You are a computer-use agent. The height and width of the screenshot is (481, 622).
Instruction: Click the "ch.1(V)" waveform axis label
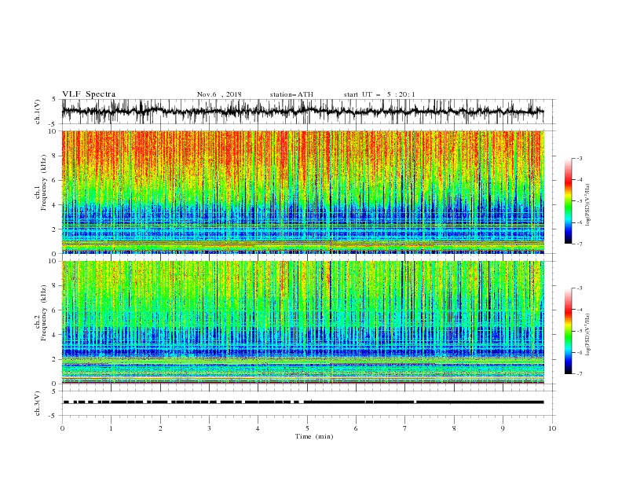[38, 112]
